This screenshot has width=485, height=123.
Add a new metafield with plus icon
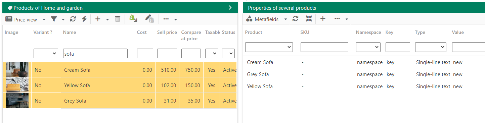[323, 19]
